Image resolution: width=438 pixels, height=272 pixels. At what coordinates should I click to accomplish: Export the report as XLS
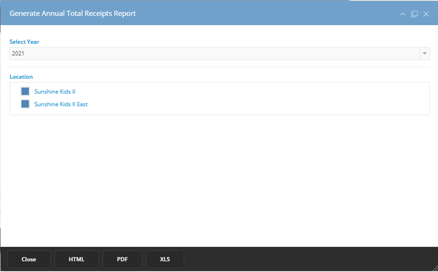click(x=165, y=259)
